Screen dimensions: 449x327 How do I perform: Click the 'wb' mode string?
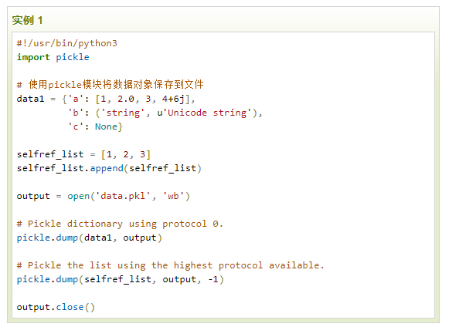pos(173,196)
